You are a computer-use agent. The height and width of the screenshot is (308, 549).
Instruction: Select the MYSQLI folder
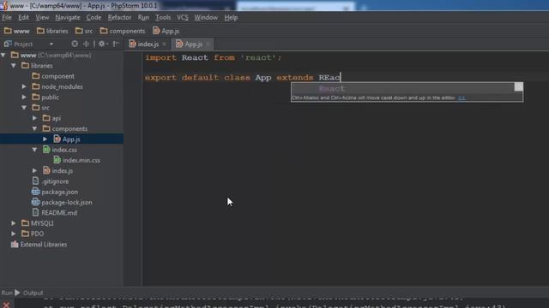pyautogui.click(x=38, y=223)
